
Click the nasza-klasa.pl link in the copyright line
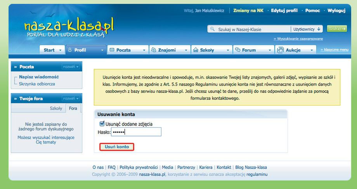[152, 174]
